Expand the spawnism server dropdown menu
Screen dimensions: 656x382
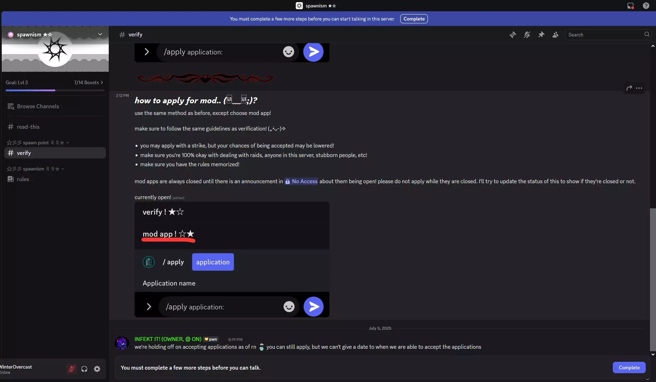click(x=100, y=34)
